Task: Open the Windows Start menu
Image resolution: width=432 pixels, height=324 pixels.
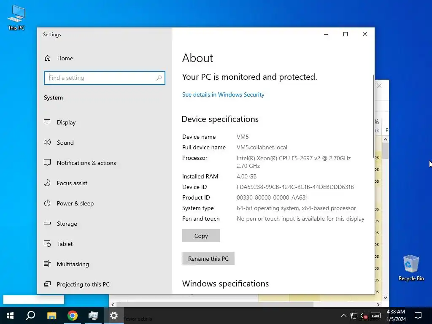Action: pyautogui.click(x=10, y=316)
